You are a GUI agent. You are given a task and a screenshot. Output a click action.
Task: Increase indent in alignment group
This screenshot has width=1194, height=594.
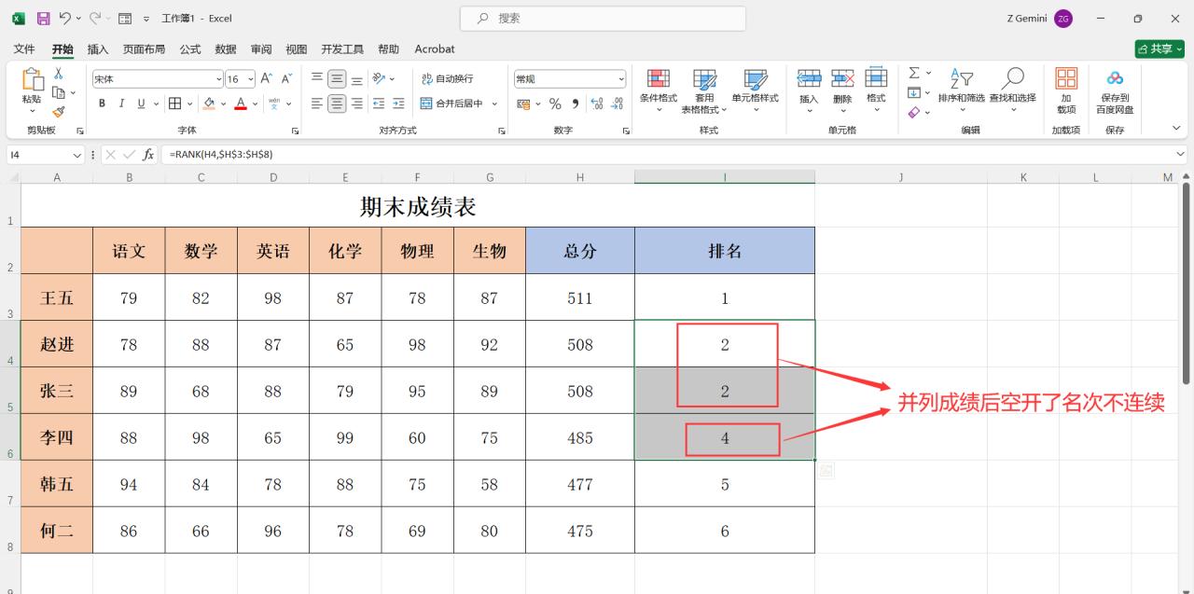click(x=398, y=104)
